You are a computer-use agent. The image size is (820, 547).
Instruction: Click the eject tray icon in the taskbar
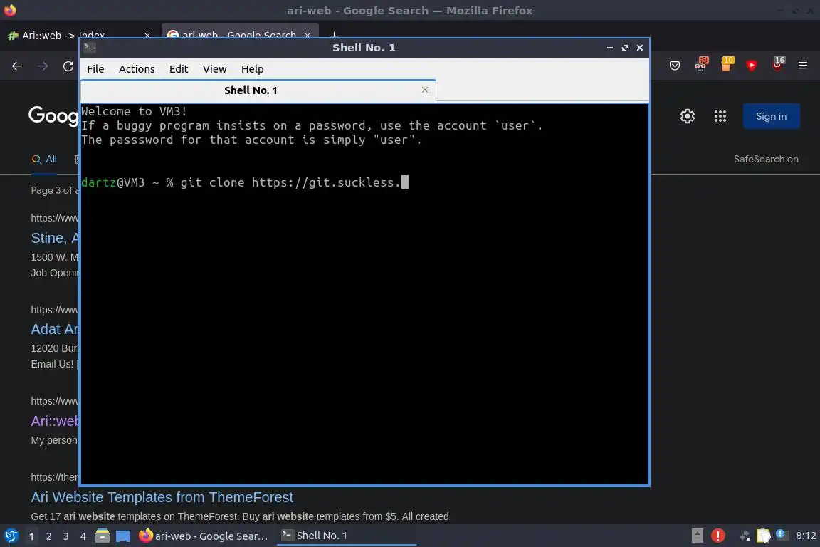pos(697,536)
